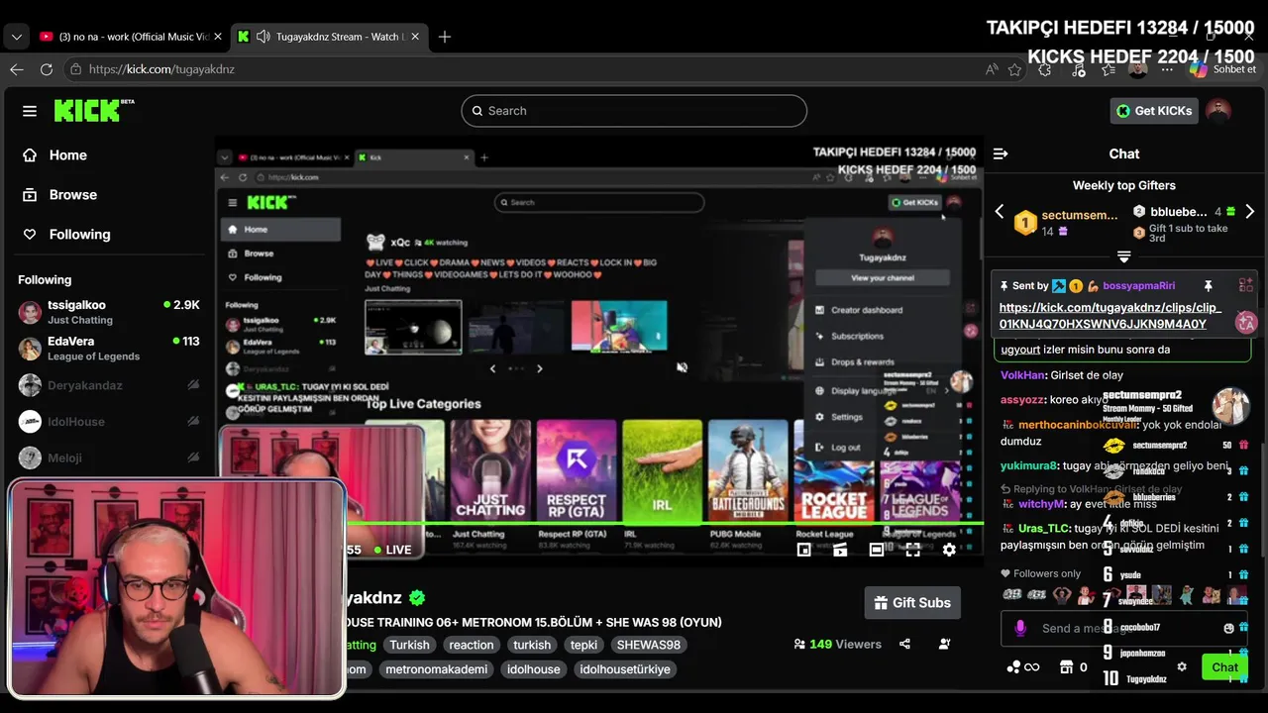The height and width of the screenshot is (713, 1268).
Task: Open chat settings gear beside the Chat button
Action: tap(1182, 667)
